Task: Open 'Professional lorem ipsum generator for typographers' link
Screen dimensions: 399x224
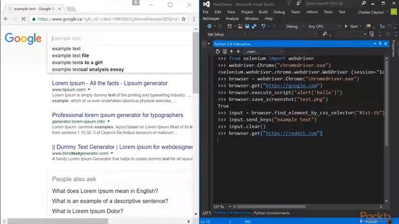Action: tap(118, 115)
